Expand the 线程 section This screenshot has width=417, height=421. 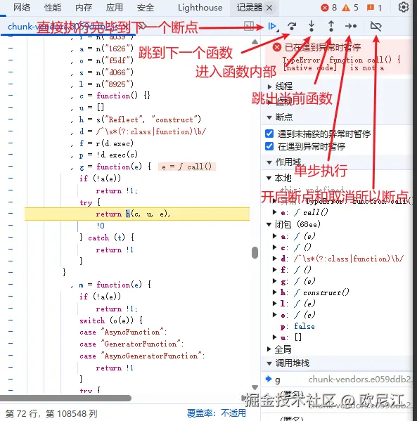(x=269, y=86)
